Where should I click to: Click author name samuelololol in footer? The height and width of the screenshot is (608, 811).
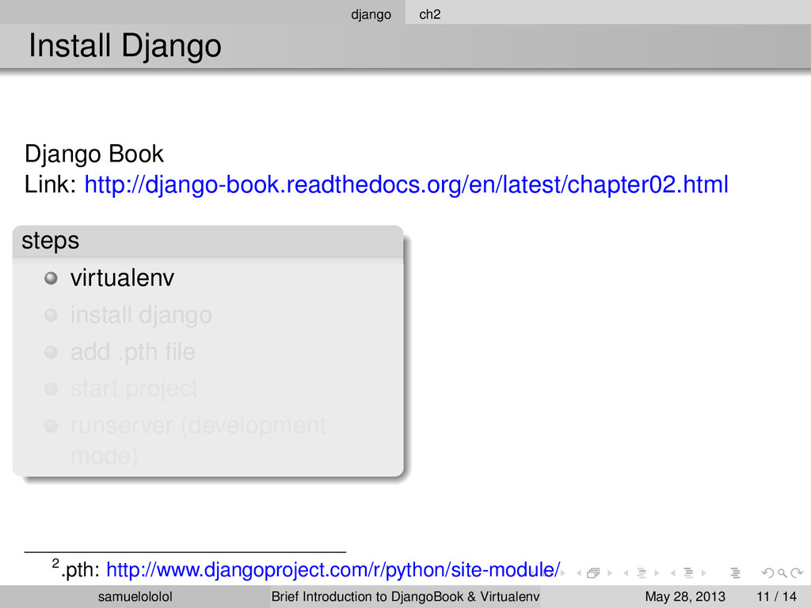[135, 597]
